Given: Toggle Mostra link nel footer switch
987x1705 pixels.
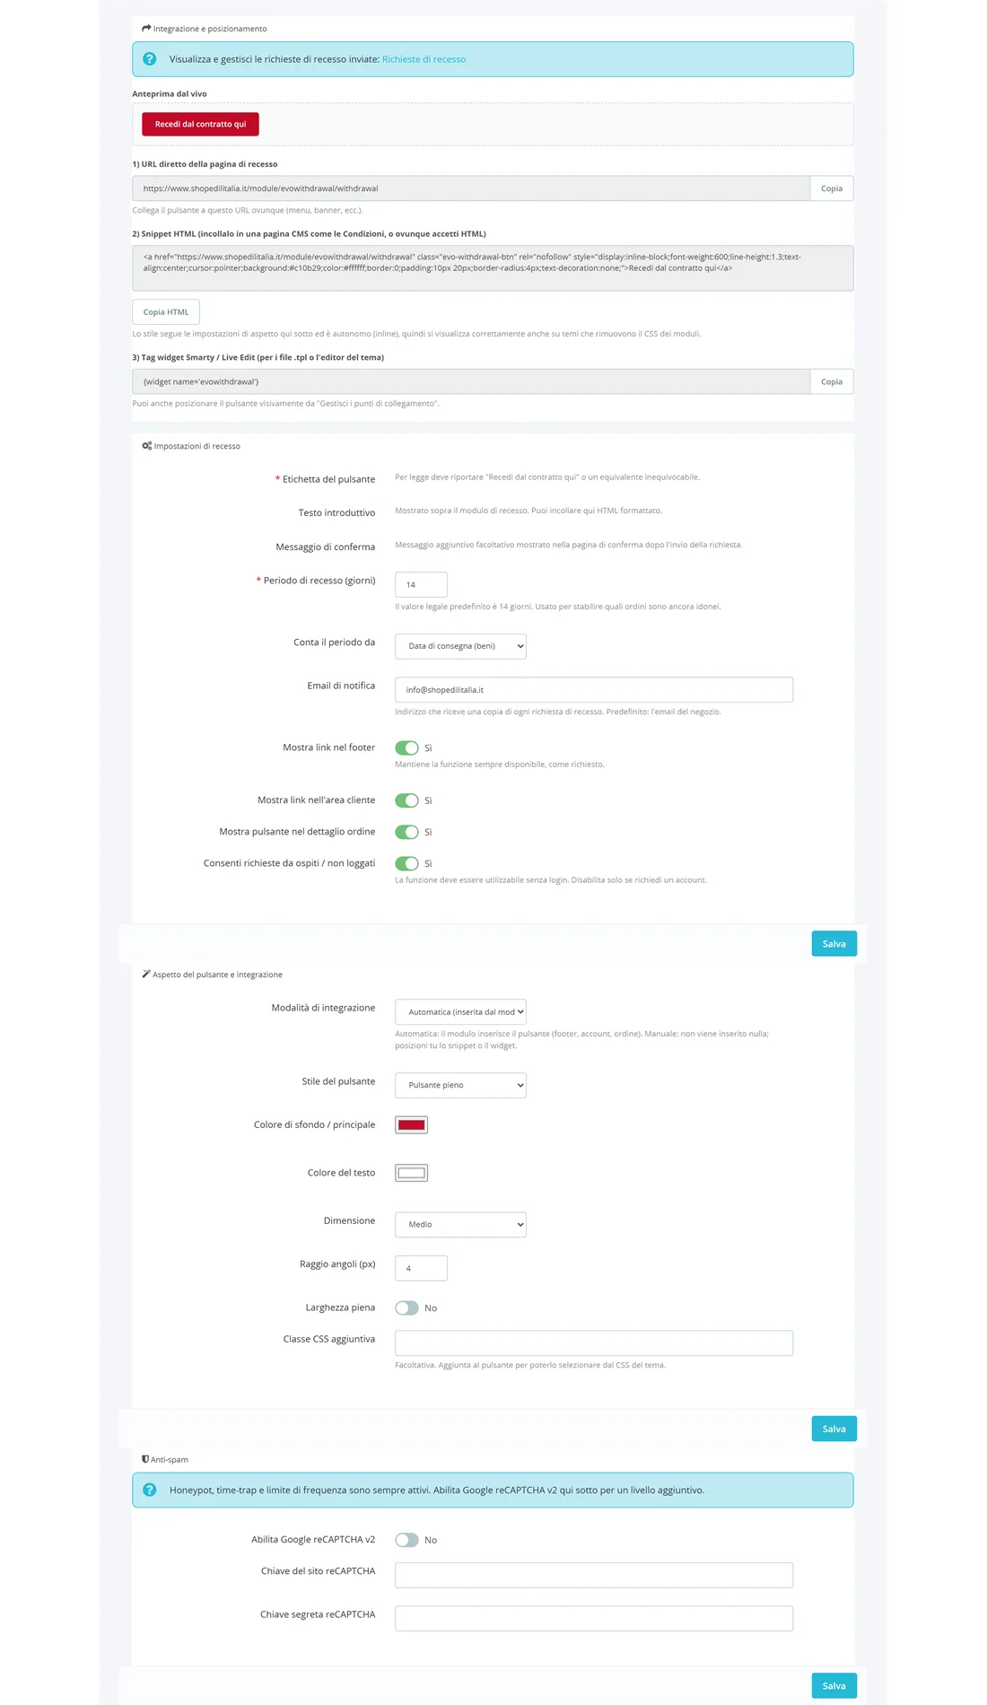Looking at the screenshot, I should pyautogui.click(x=406, y=748).
